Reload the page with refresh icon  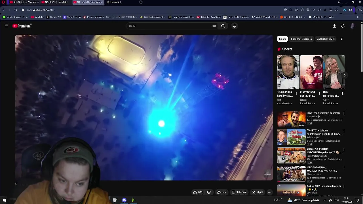(x=16, y=10)
